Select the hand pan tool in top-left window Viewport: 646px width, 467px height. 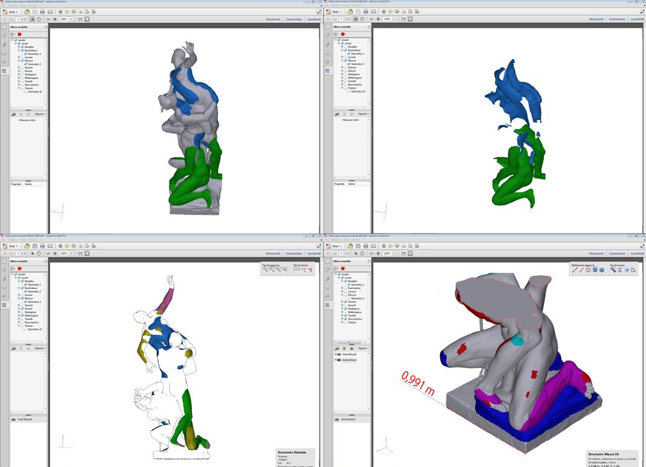pyautogui.click(x=39, y=19)
